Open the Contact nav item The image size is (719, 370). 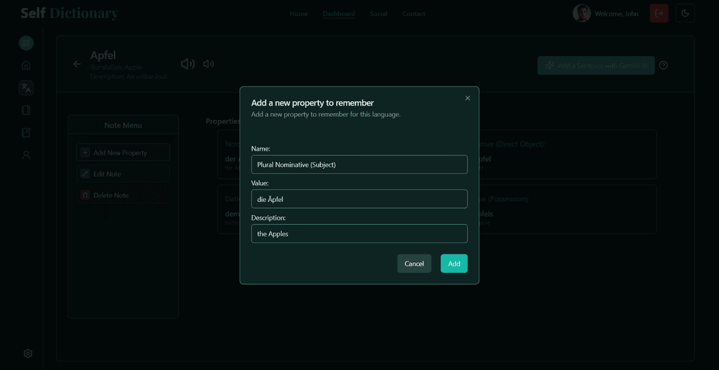[413, 14]
